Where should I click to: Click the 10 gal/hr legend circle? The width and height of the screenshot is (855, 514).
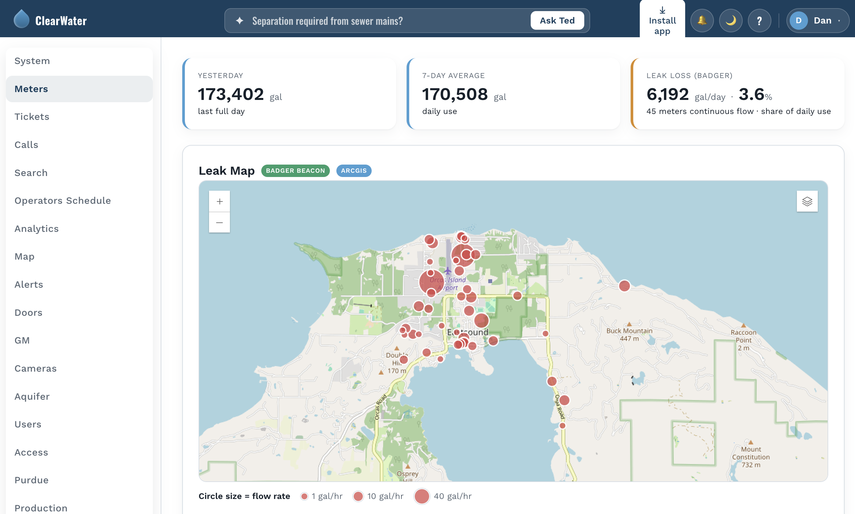(x=358, y=496)
